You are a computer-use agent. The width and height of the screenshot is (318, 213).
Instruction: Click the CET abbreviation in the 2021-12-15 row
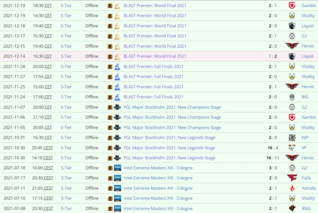click(48, 46)
